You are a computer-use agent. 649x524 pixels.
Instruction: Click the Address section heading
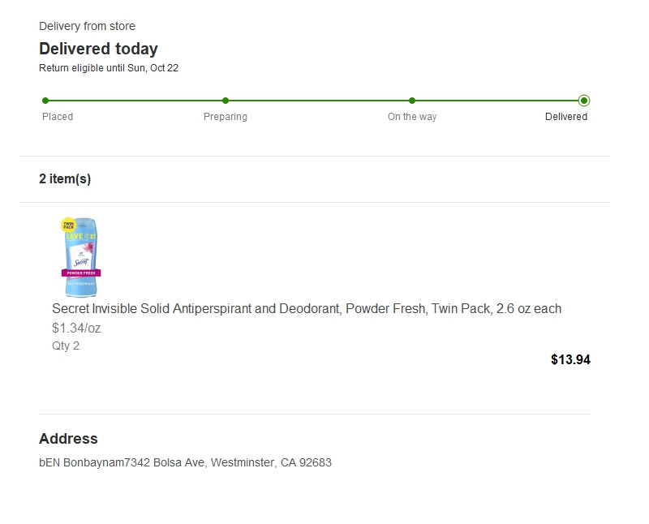pyautogui.click(x=68, y=439)
